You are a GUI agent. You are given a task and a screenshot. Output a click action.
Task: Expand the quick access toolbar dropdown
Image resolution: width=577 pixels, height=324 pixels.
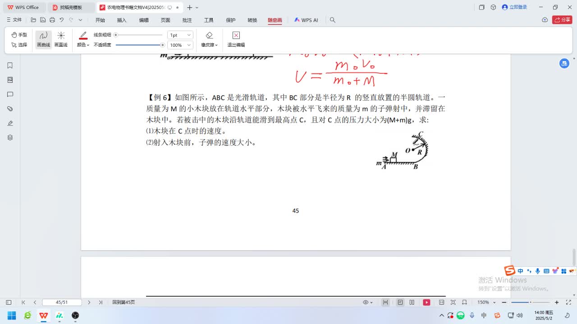[x=80, y=20]
